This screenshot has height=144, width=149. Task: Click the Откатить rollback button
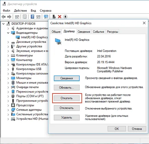coord(67,98)
